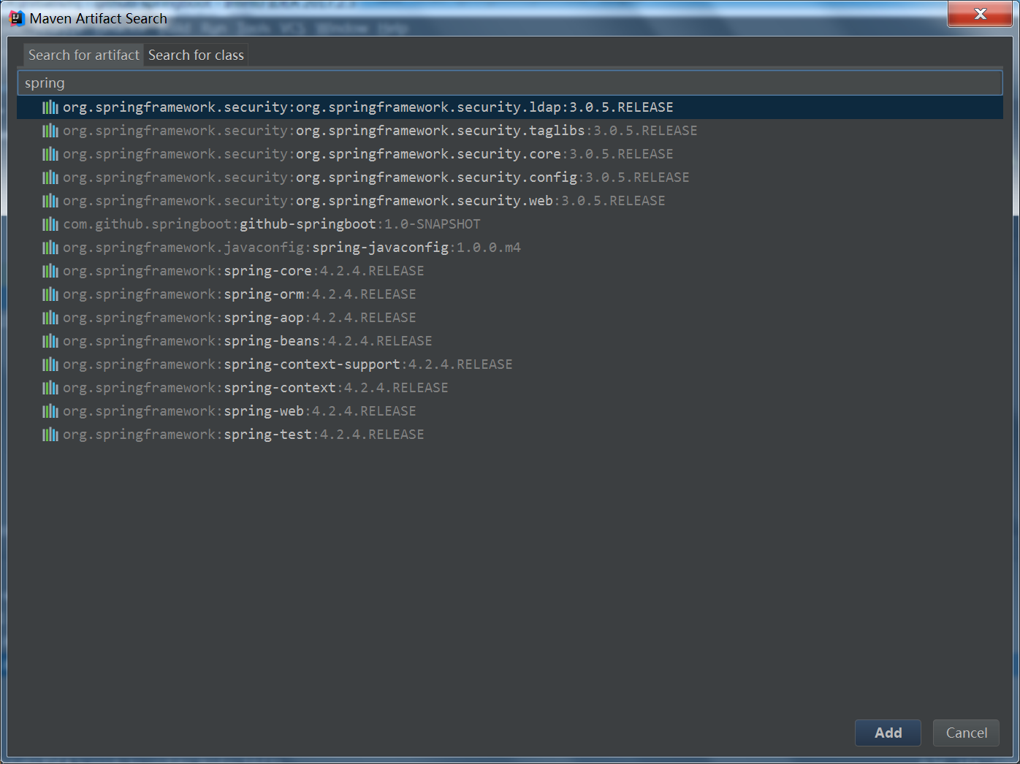Click library icon beside github-springboot artifact
This screenshot has height=764, width=1020.
[50, 224]
